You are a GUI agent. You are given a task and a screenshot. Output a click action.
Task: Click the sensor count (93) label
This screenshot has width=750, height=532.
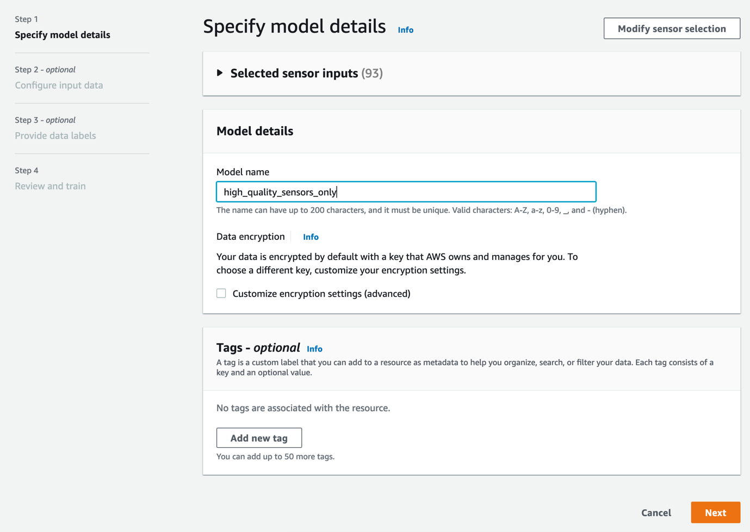[x=372, y=73]
